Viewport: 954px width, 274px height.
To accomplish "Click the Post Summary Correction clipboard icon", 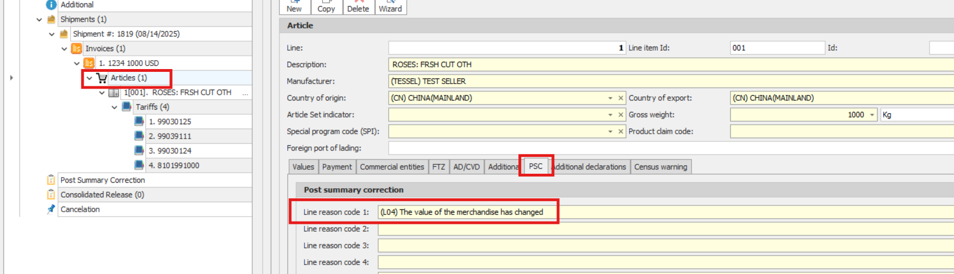I will (x=51, y=180).
